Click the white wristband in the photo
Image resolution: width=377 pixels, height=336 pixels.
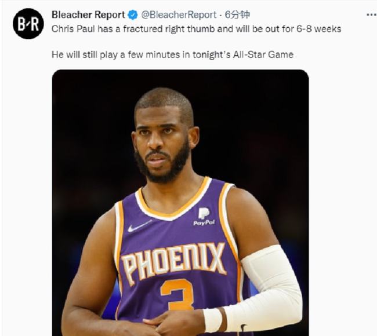click(x=212, y=320)
